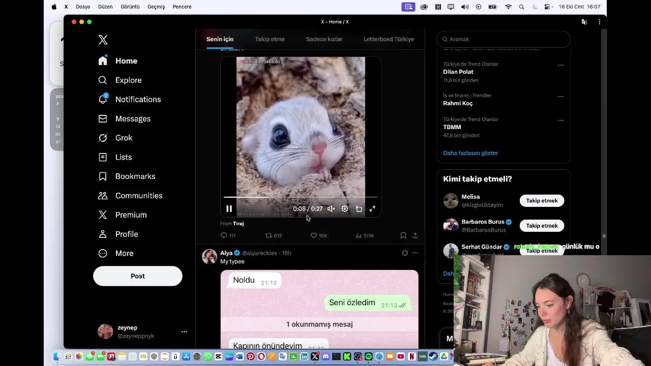651x366 pixels.
Task: Click Daha fazlasını göster link
Action: pyautogui.click(x=470, y=153)
